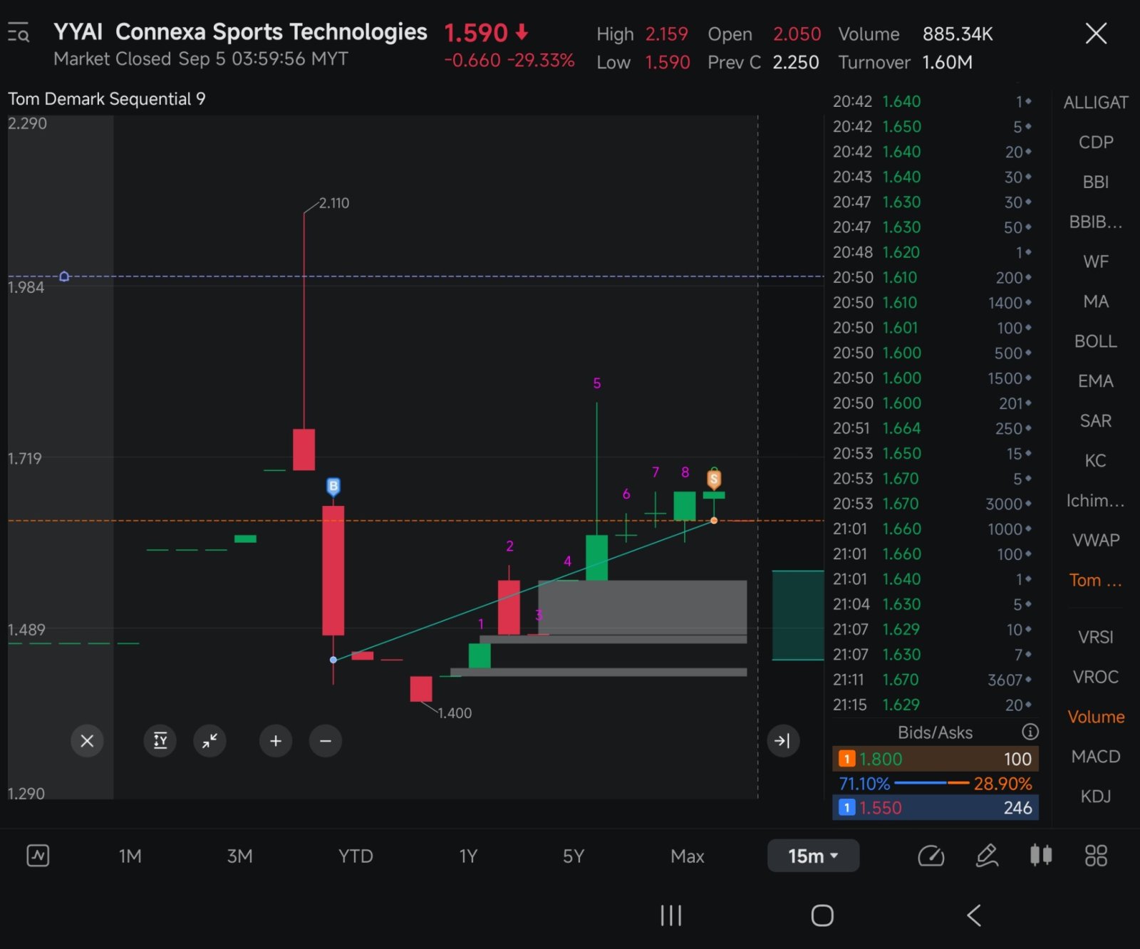Enable the MACD indicator
1140x949 pixels.
pyautogui.click(x=1095, y=757)
